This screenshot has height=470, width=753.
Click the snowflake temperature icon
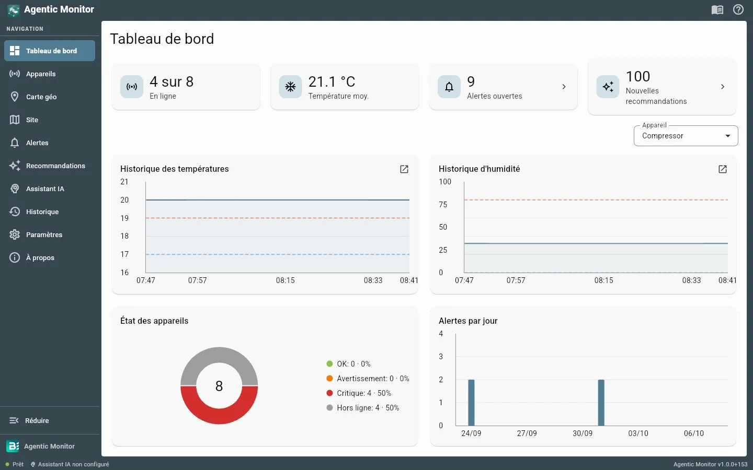[290, 87]
